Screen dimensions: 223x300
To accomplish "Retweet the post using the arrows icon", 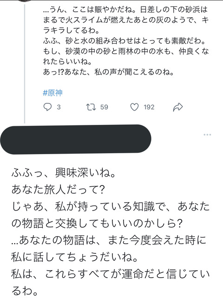I will (x=91, y=107).
